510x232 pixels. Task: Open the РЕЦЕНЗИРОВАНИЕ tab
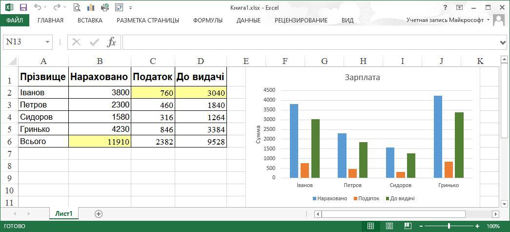[301, 20]
